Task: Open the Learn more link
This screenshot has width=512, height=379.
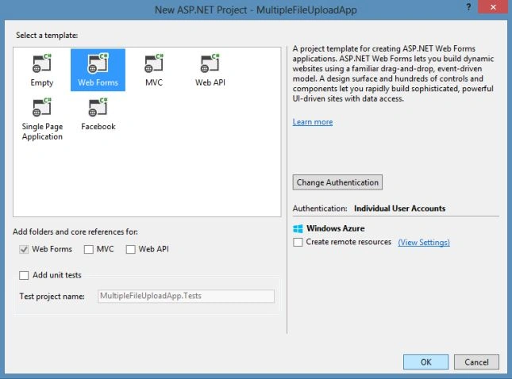Action: 313,122
